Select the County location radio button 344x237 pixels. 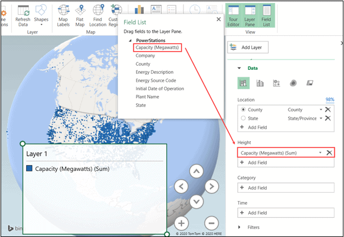(244, 109)
